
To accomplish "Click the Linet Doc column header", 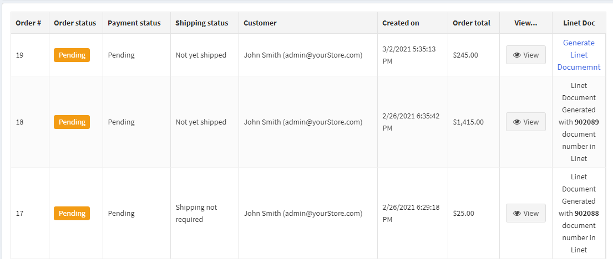I will pyautogui.click(x=579, y=23).
